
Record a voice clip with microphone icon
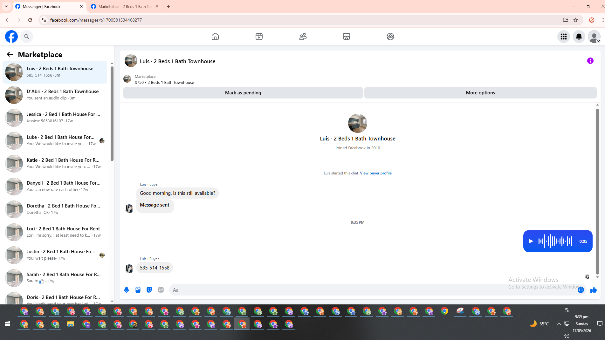(x=127, y=290)
